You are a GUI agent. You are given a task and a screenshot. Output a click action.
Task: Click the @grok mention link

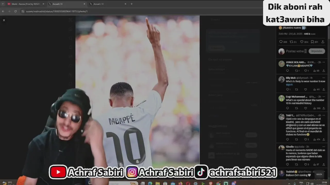tap(289, 85)
